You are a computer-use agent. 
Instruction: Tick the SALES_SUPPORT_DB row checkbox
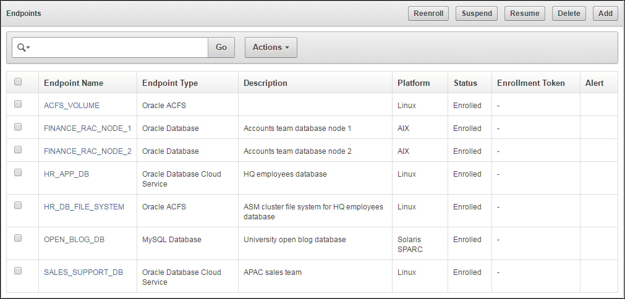tap(18, 271)
